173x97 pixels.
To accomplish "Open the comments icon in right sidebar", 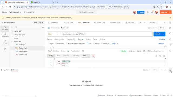I will [x=170, y=33].
